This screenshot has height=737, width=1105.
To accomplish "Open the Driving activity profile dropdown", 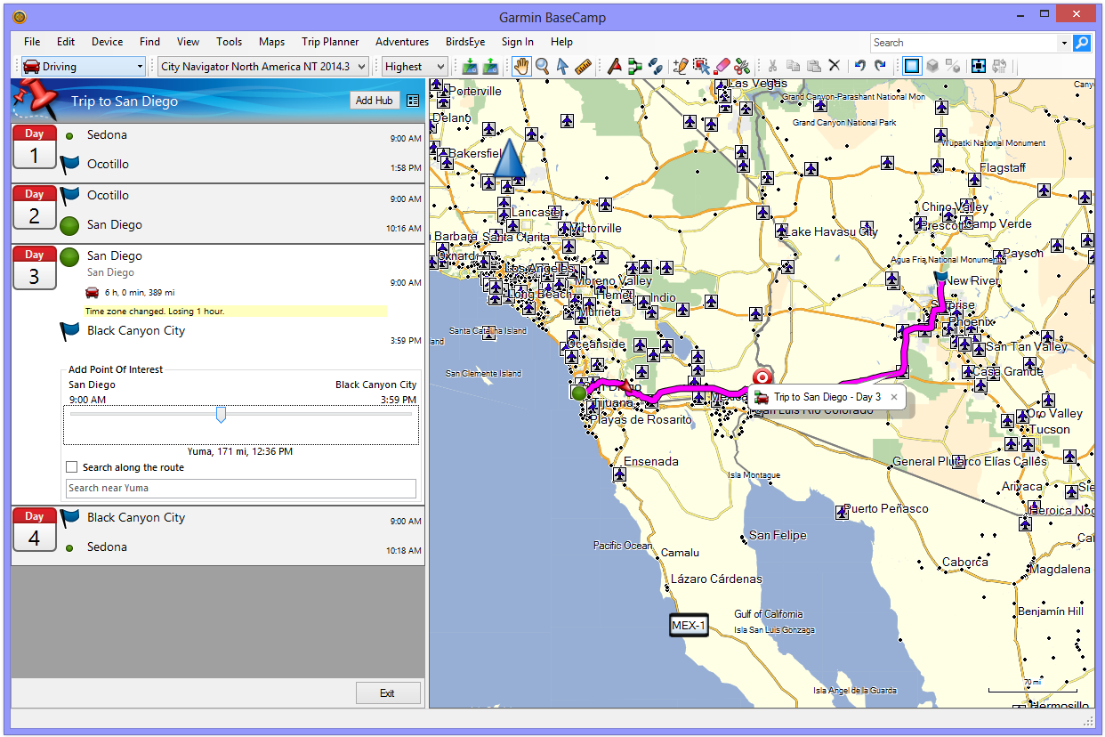I will tap(82, 67).
